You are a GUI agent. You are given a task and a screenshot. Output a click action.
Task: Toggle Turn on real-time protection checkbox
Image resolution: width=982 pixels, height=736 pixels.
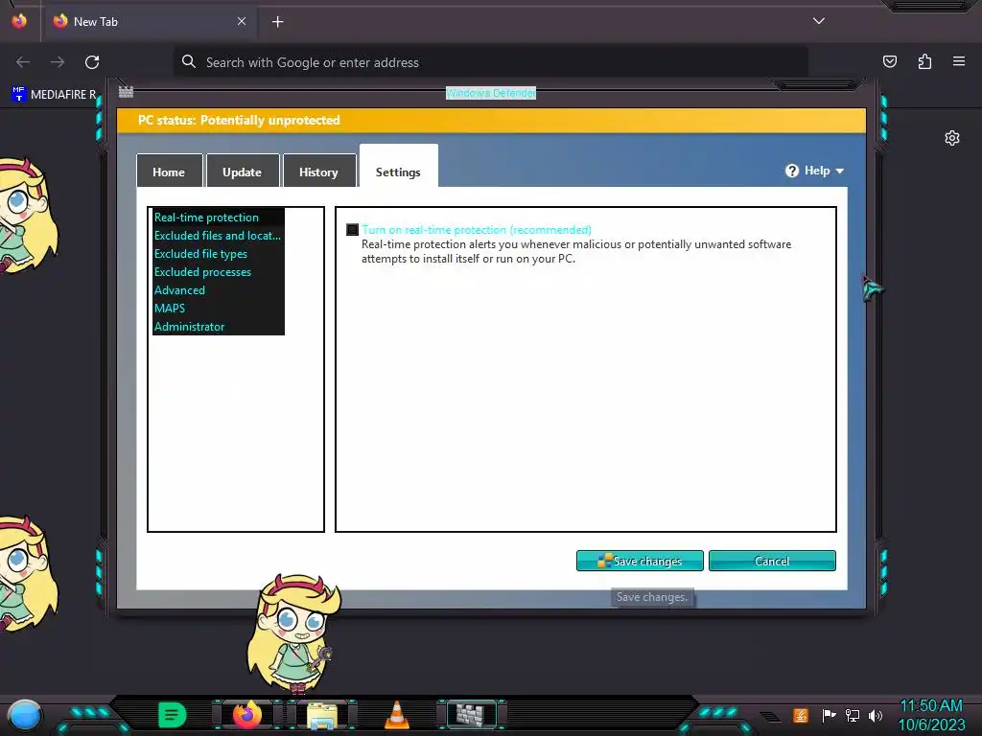tap(353, 230)
